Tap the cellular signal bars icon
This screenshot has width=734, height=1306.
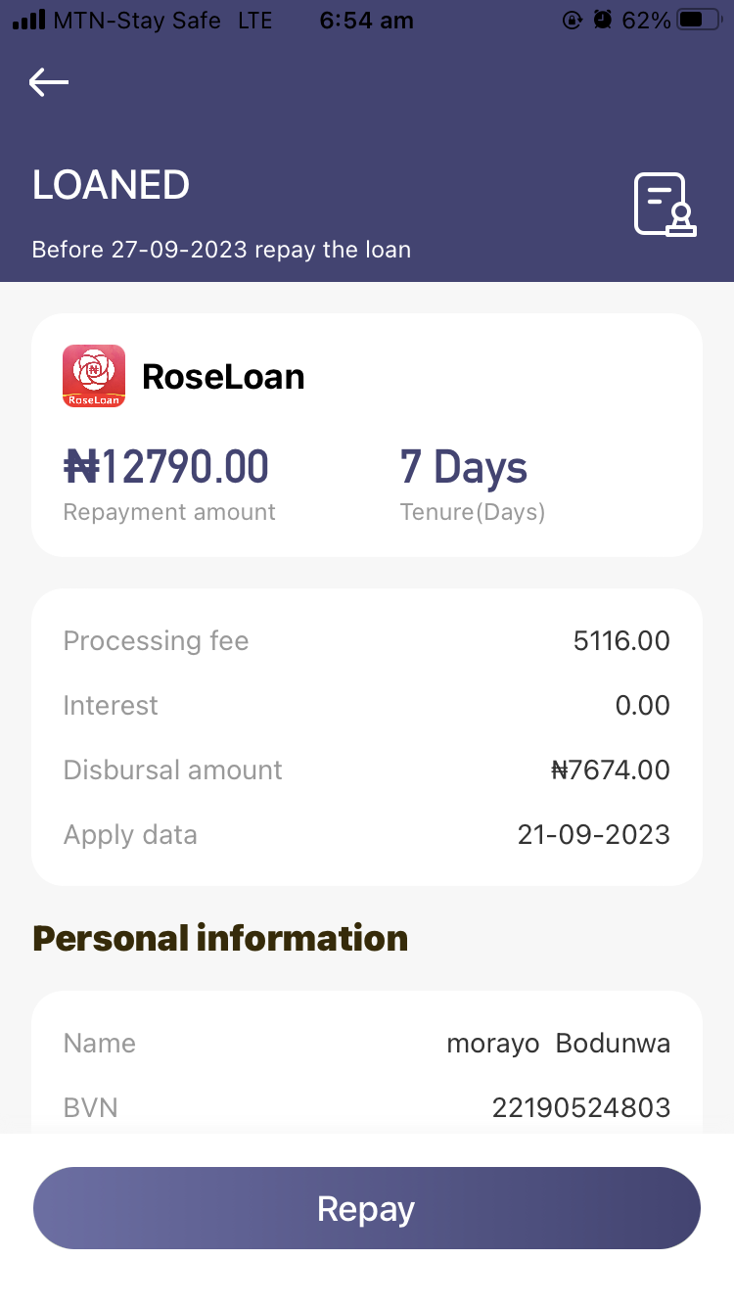click(28, 20)
